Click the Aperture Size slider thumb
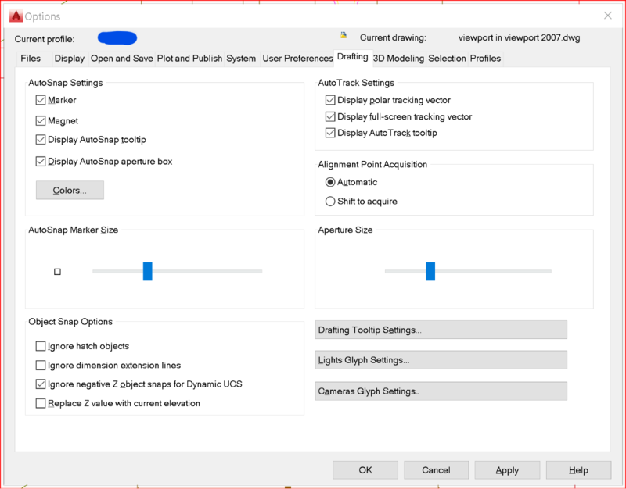This screenshot has width=626, height=489. tap(430, 271)
